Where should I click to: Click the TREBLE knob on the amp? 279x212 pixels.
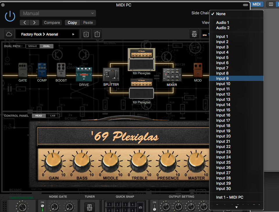139,162
